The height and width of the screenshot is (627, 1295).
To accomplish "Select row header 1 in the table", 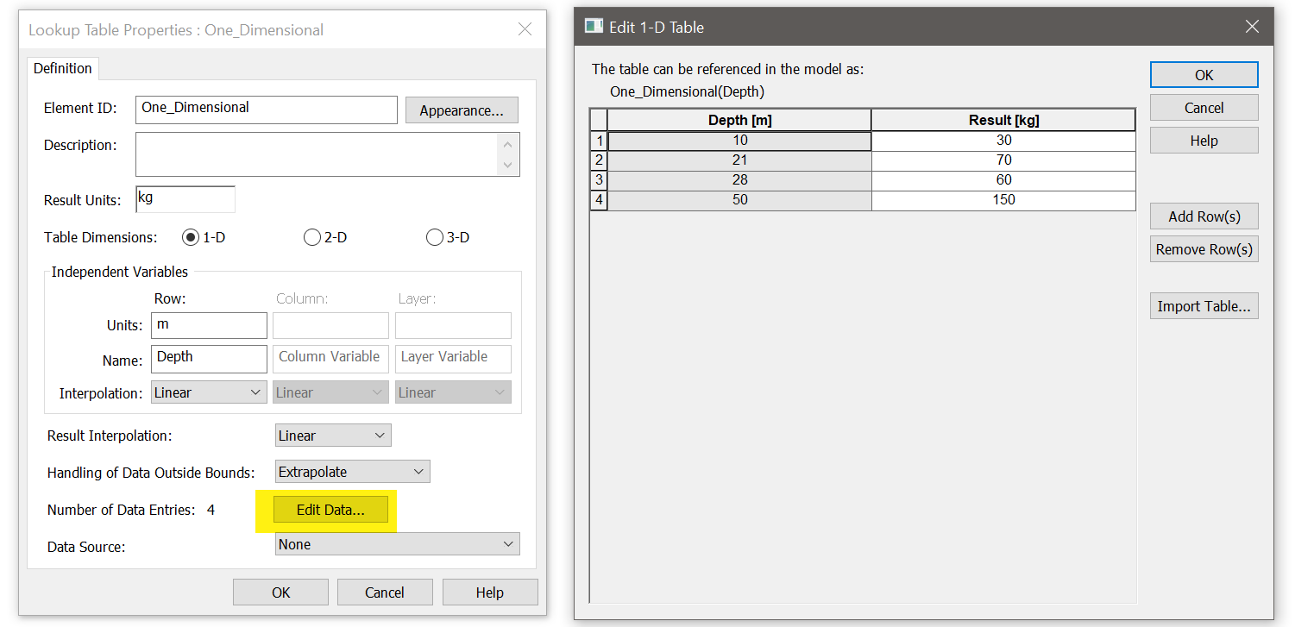I will 599,141.
